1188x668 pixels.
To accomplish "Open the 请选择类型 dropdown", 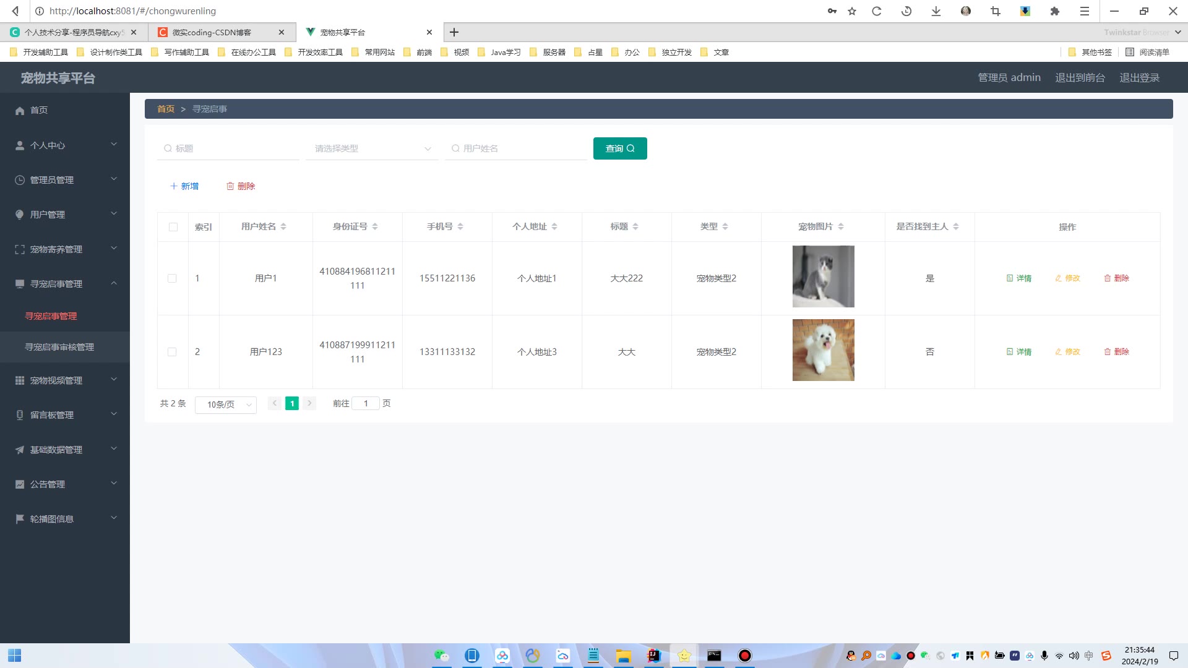I will [x=372, y=148].
